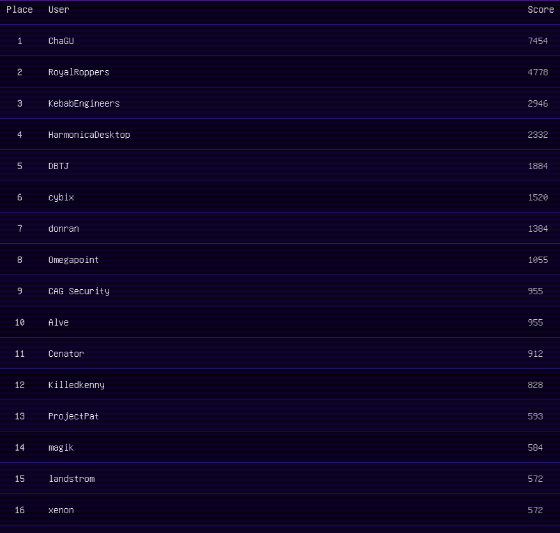560x533 pixels.
Task: Open the ChaGU team entry
Action: coord(61,41)
